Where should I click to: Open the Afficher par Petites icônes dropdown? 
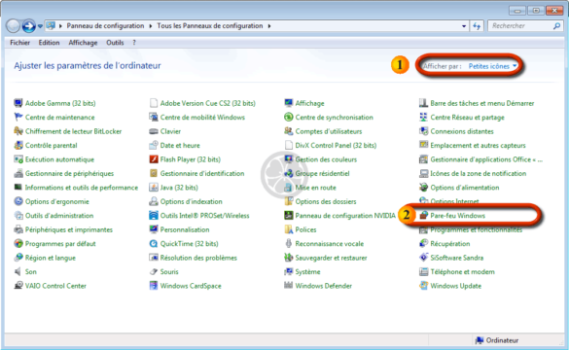click(493, 66)
